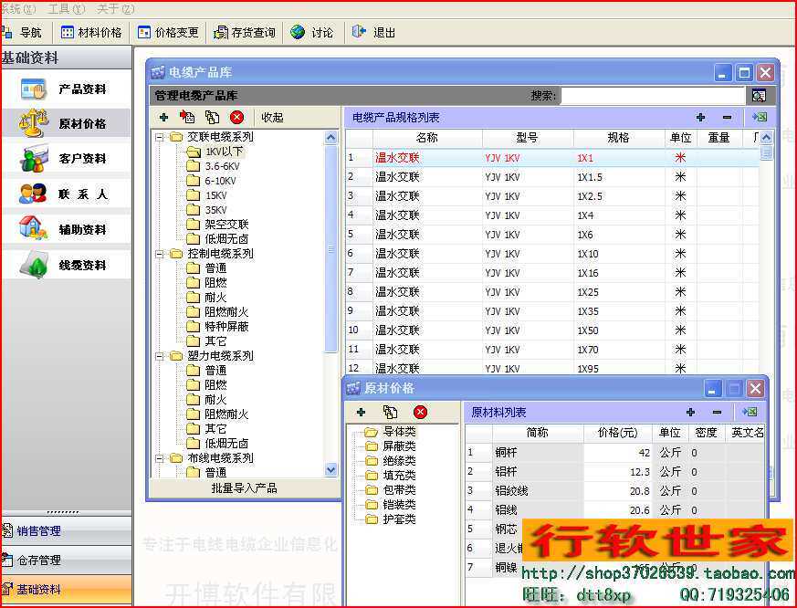Viewport: 797px width, 608px height.
Task: Open 材料价格 in the top toolbar
Action: [91, 32]
